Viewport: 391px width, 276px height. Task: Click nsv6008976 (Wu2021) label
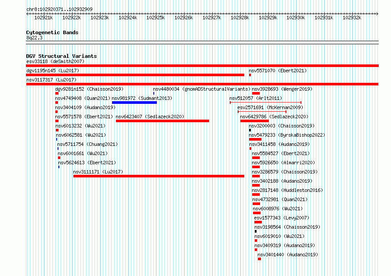[x=278, y=209]
